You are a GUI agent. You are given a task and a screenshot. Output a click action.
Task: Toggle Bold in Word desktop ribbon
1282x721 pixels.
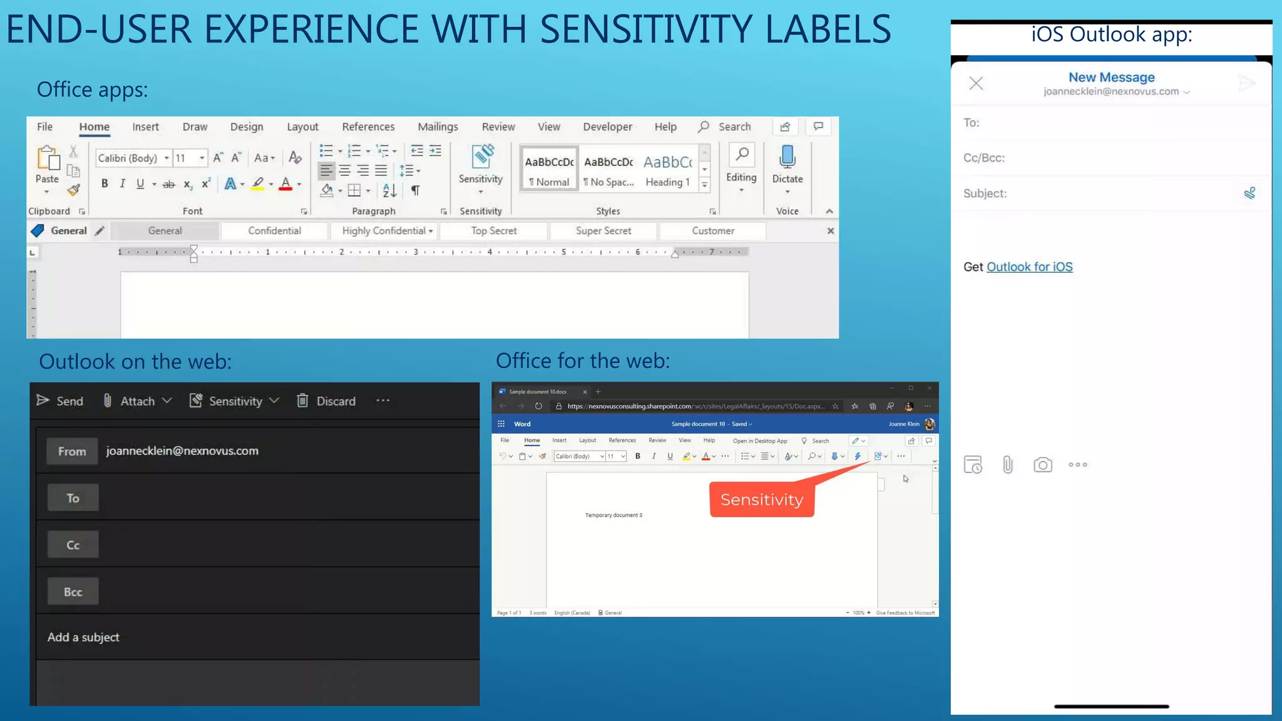point(105,183)
